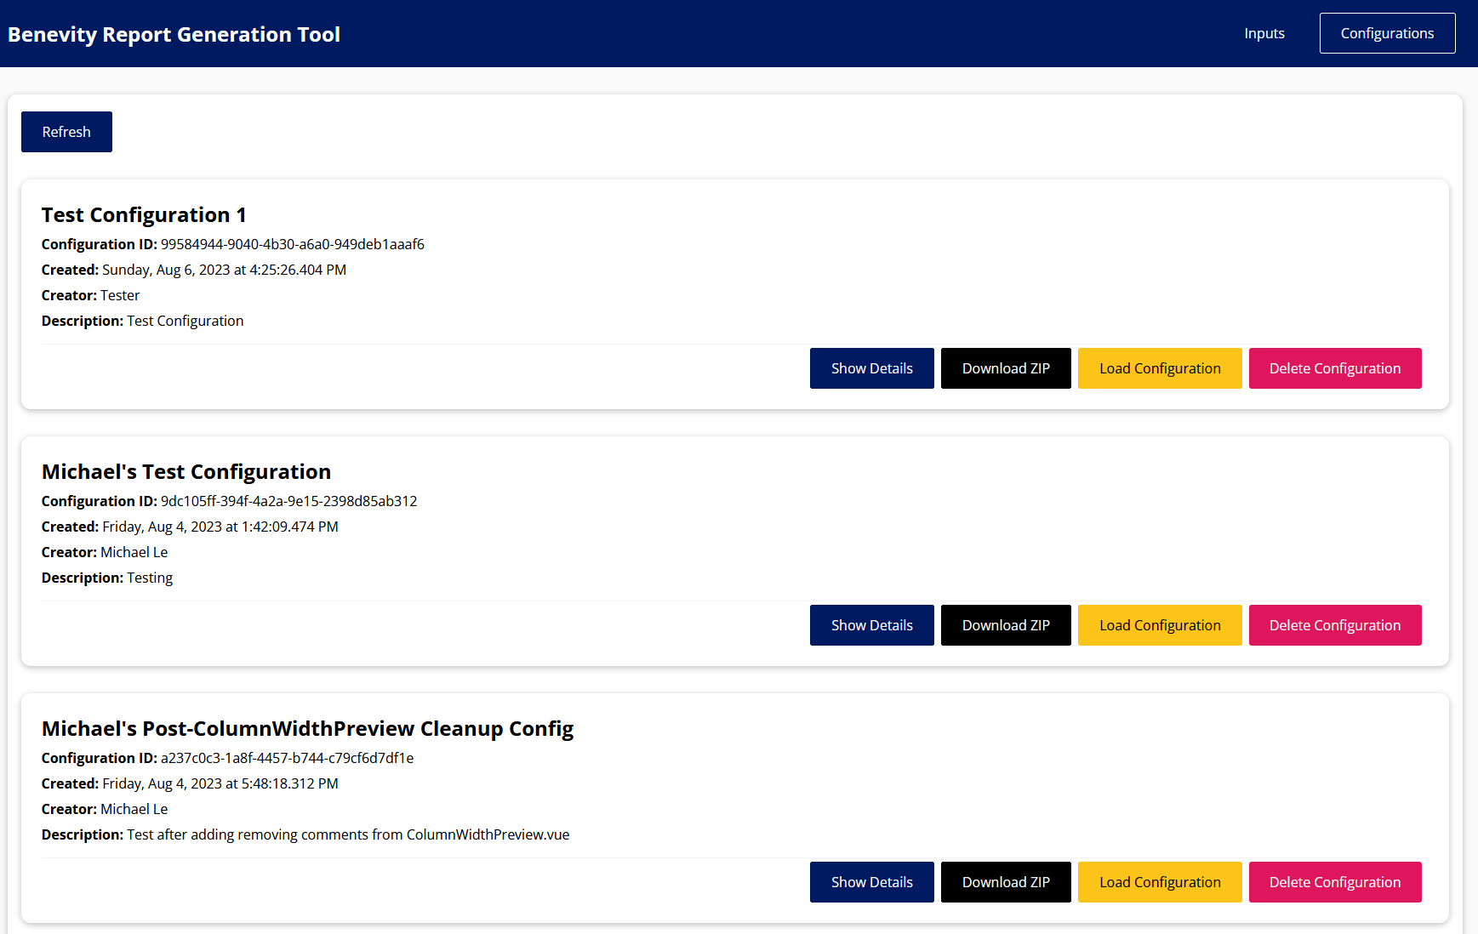Open the Inputs tab
The image size is (1478, 934).
[x=1264, y=33]
